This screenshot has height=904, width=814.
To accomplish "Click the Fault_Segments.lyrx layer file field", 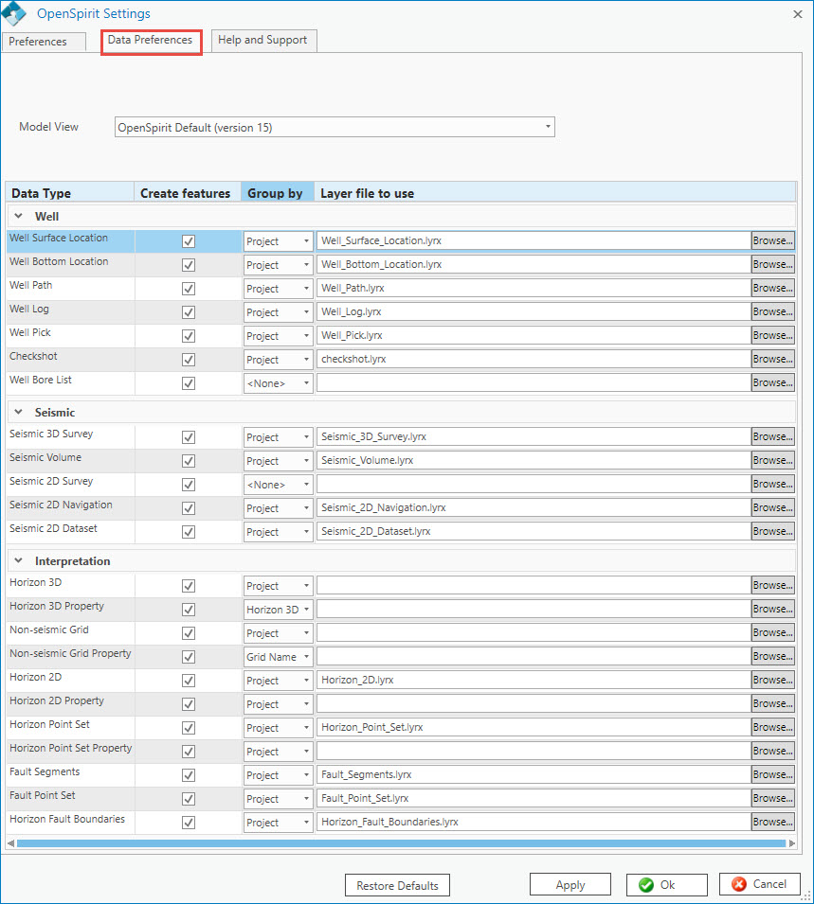I will [534, 775].
